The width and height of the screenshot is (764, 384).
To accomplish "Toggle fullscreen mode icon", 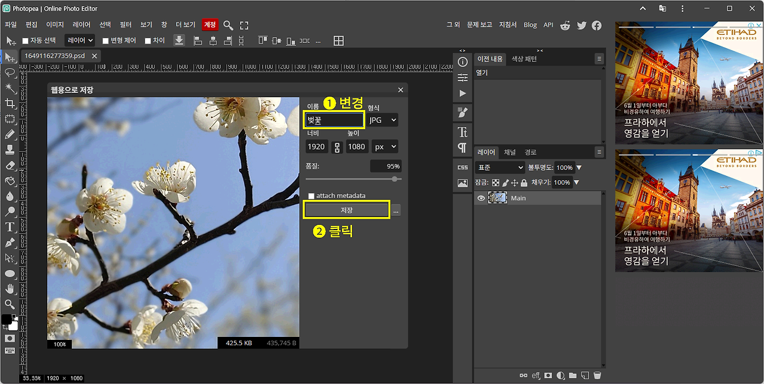I will [244, 25].
